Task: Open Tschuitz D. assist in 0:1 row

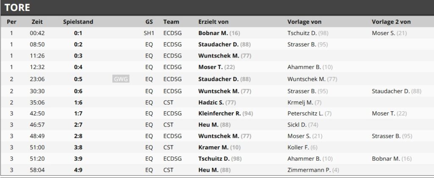Action: (301, 33)
